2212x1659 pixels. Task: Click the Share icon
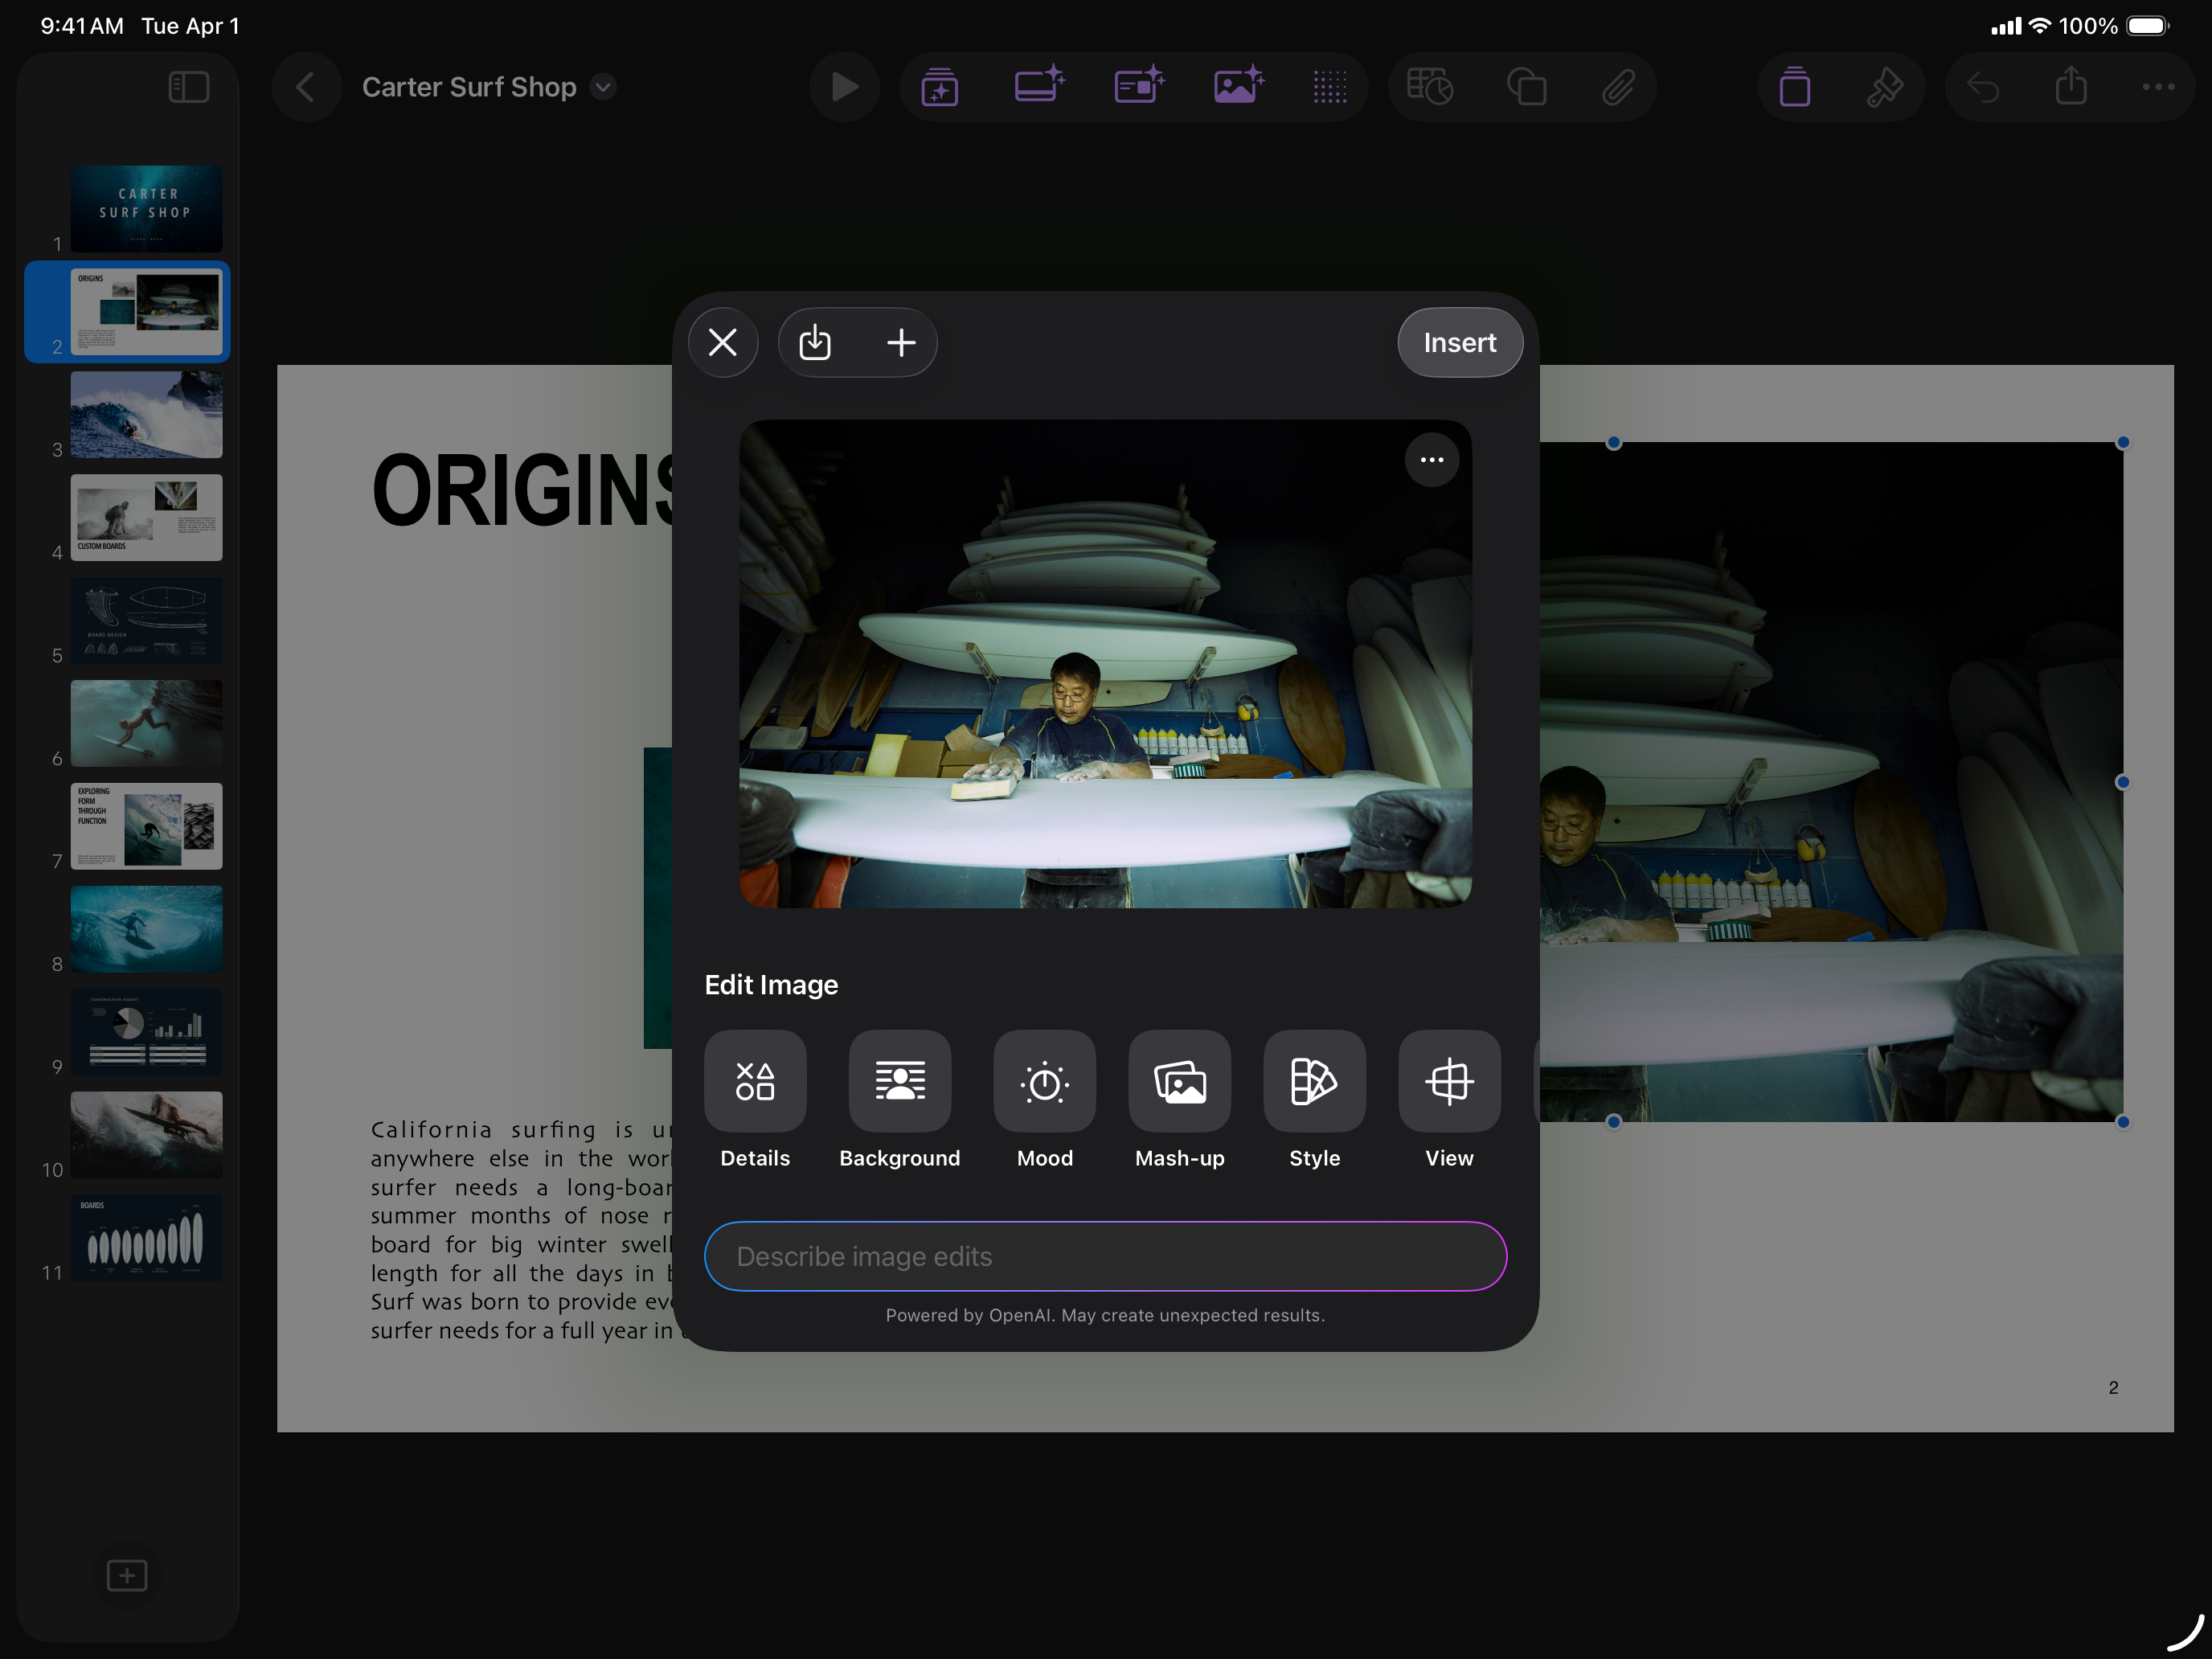pyautogui.click(x=2070, y=85)
